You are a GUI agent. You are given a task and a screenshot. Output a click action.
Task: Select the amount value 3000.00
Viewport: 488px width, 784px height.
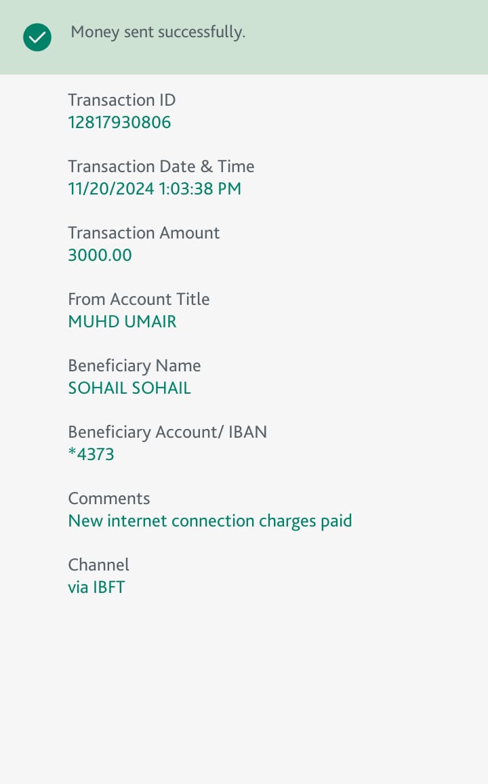point(100,255)
